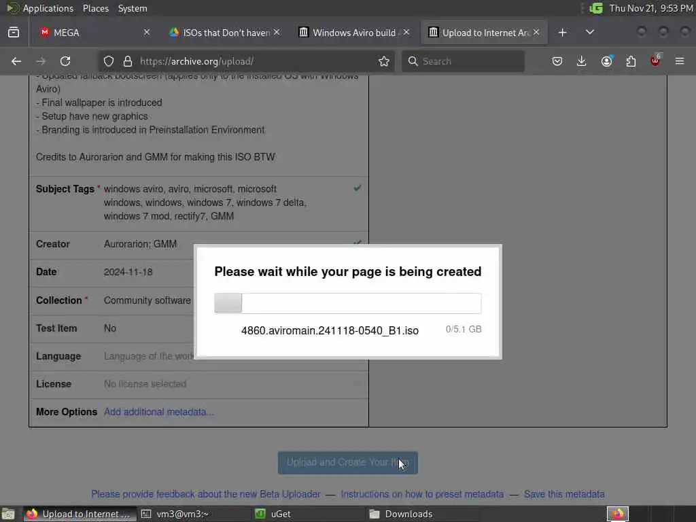This screenshot has width=696, height=522.
Task: Expand the list all tabs chevron
Action: click(590, 33)
